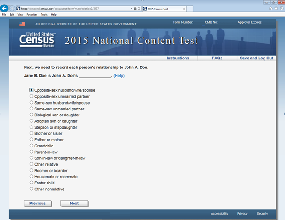Click the site icon beside the URL
The image size is (286, 220).
point(18,9)
